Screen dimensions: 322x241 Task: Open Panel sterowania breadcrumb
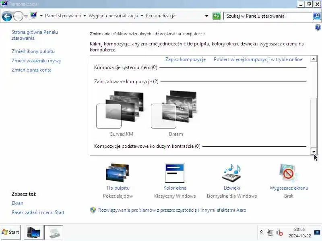tap(63, 16)
